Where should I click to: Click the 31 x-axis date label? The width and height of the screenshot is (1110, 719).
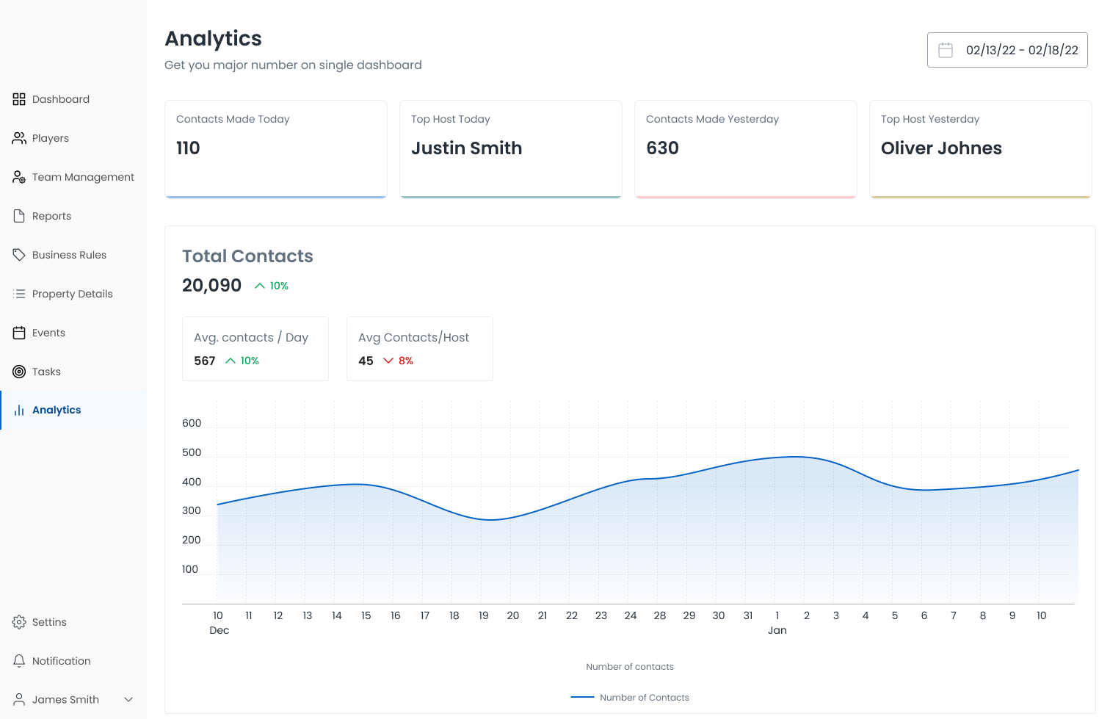(x=748, y=615)
